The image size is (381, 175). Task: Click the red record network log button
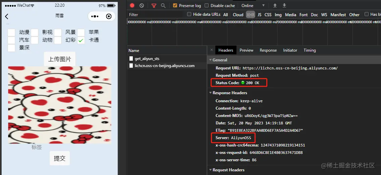[x=132, y=5]
